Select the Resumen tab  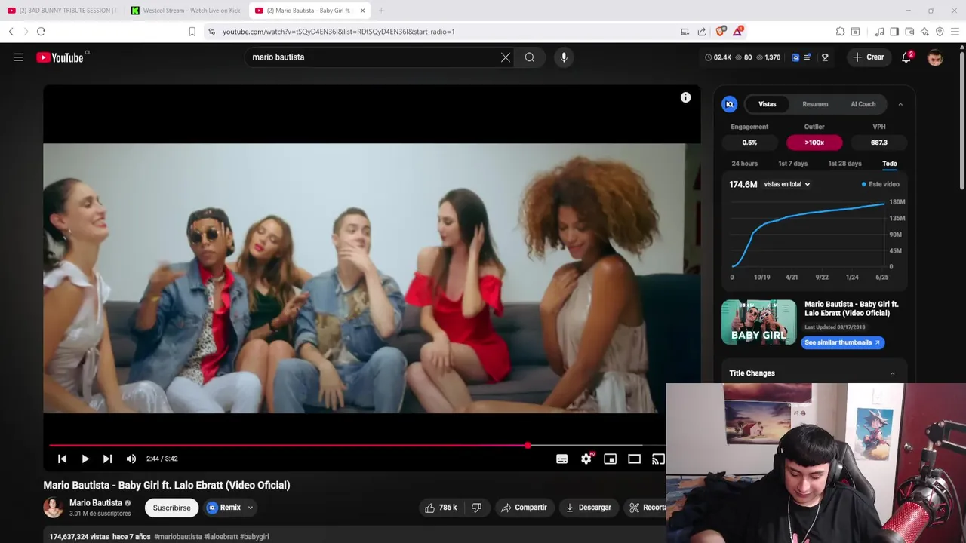[x=815, y=104]
